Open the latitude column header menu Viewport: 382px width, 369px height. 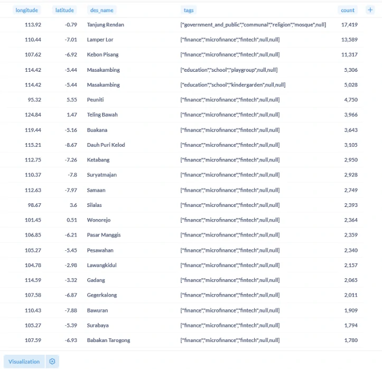(x=65, y=10)
